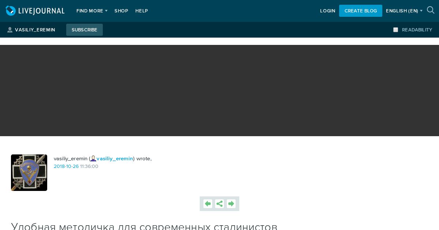
Task: Open the Help menu item
Action: (142, 11)
